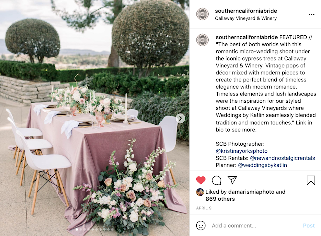321x236 pixels.
Task: Click the caption's profile avatar logo
Action: (x=202, y=40)
